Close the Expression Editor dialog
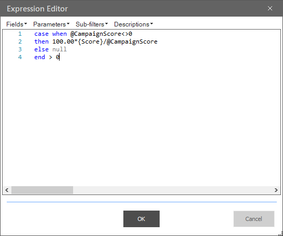 [270, 8]
